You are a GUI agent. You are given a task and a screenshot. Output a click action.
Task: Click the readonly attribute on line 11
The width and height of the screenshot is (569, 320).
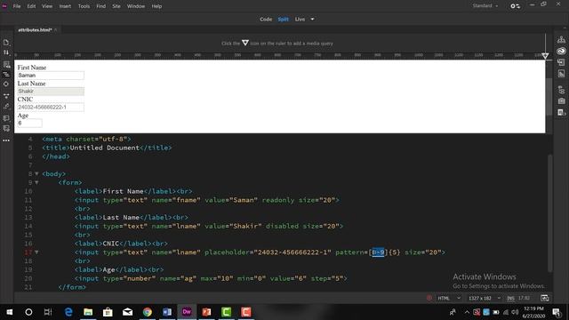[278, 200]
